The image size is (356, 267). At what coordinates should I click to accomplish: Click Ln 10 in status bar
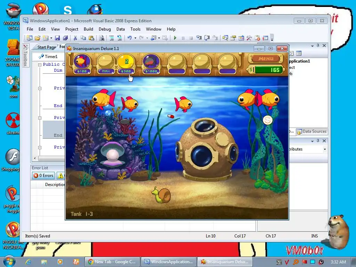click(210, 236)
